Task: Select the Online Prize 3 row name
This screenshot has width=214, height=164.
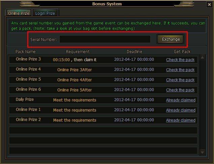Action: pyautogui.click(x=28, y=59)
